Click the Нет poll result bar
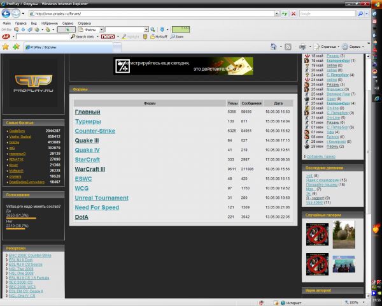 click(15, 229)
